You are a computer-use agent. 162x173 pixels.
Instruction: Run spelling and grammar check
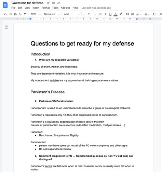tap(20, 14)
